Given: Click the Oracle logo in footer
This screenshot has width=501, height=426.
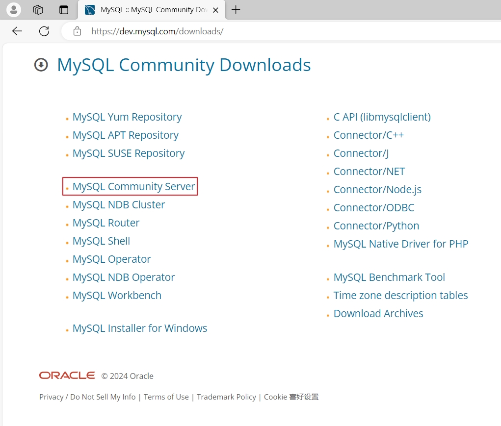Looking at the screenshot, I should pyautogui.click(x=67, y=376).
